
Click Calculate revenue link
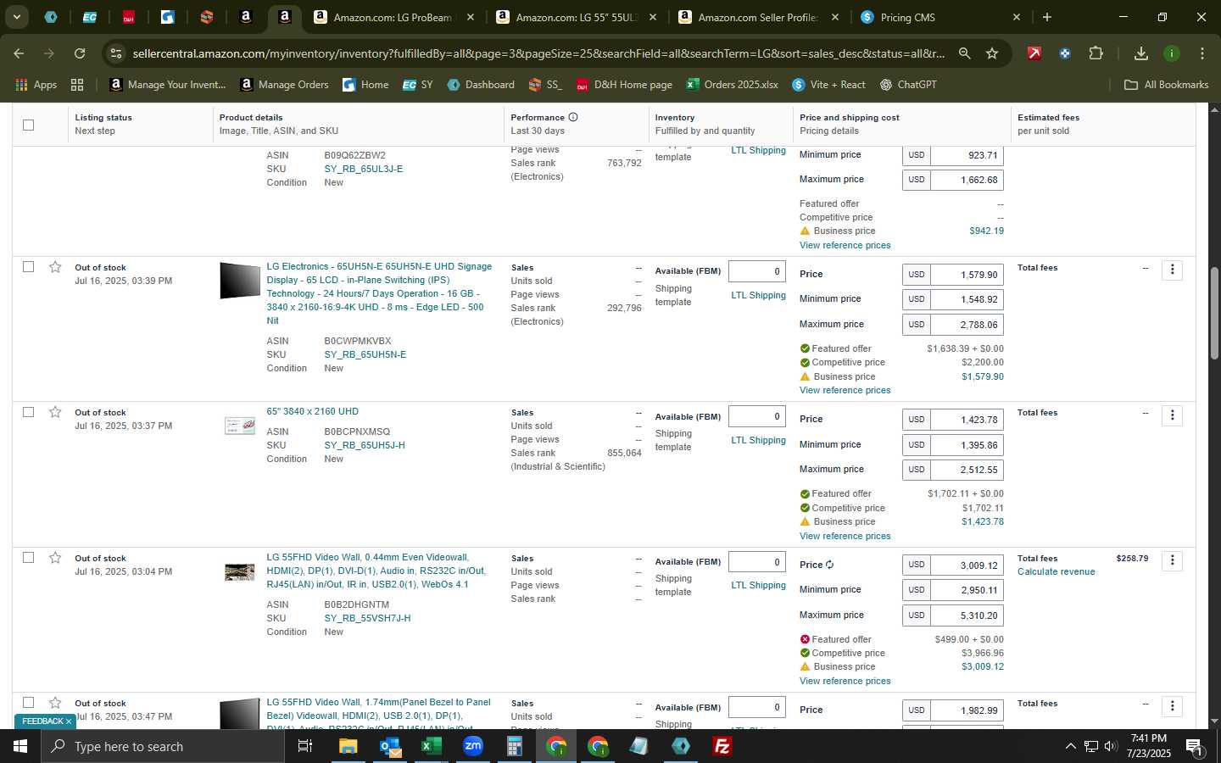[x=1056, y=571]
